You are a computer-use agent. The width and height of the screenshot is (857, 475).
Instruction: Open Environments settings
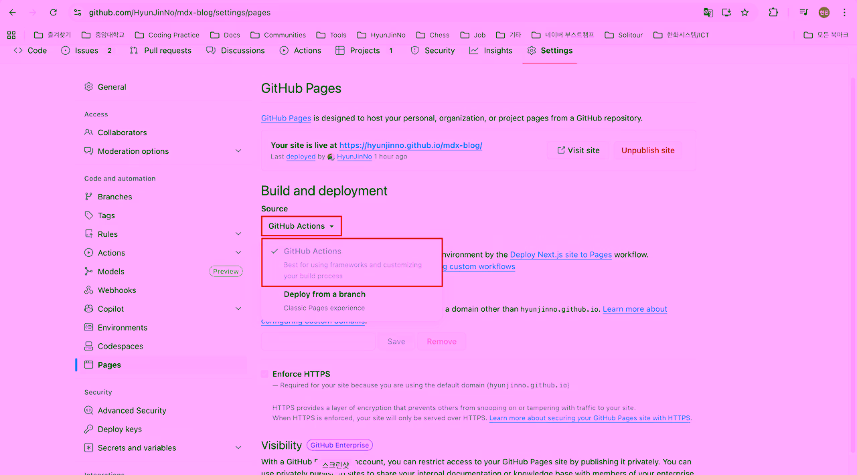[121, 327]
